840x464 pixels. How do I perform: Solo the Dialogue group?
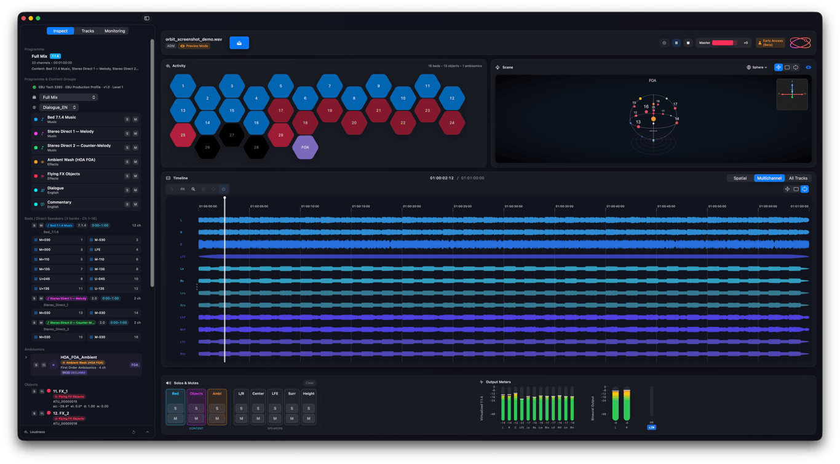127,190
